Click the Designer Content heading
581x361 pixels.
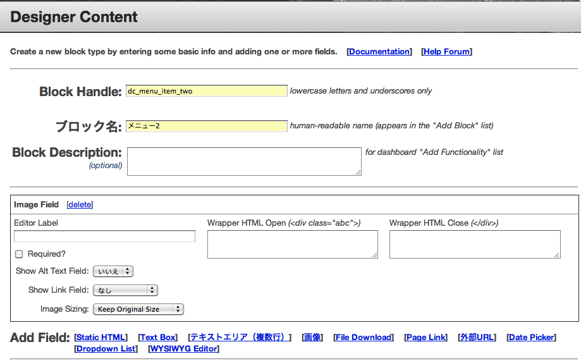click(74, 17)
